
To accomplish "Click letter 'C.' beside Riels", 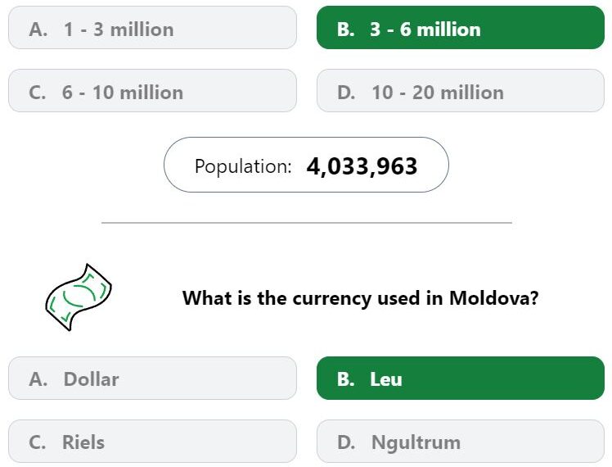I will tap(38, 442).
